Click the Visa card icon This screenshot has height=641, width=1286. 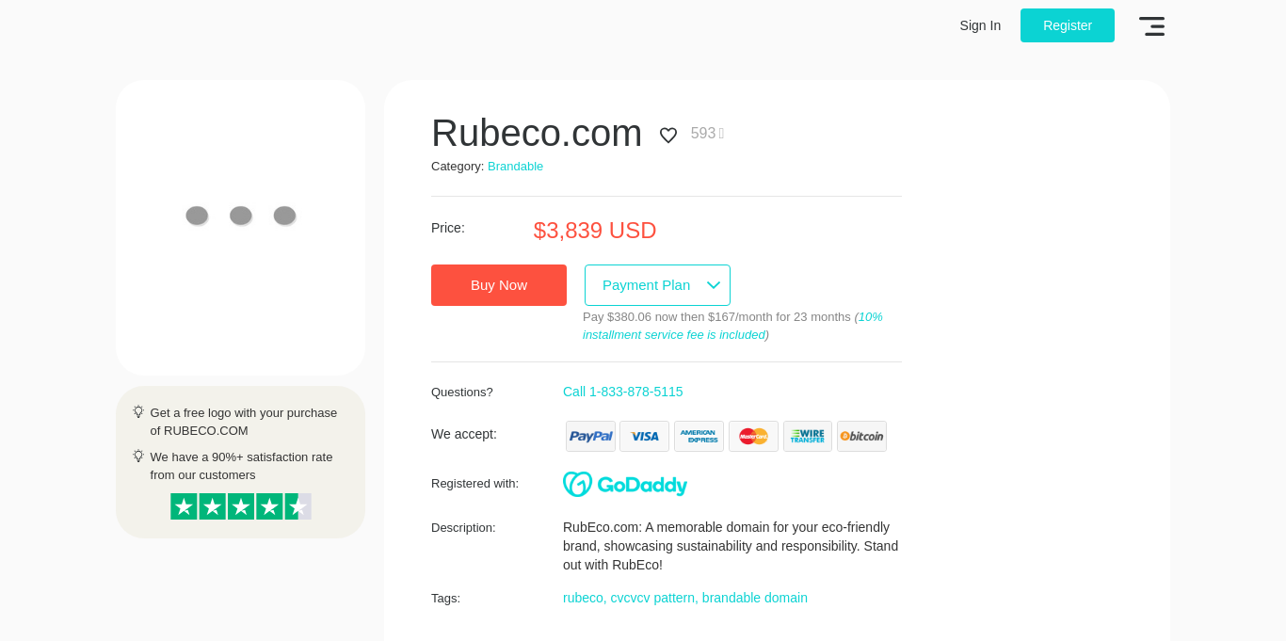click(644, 436)
